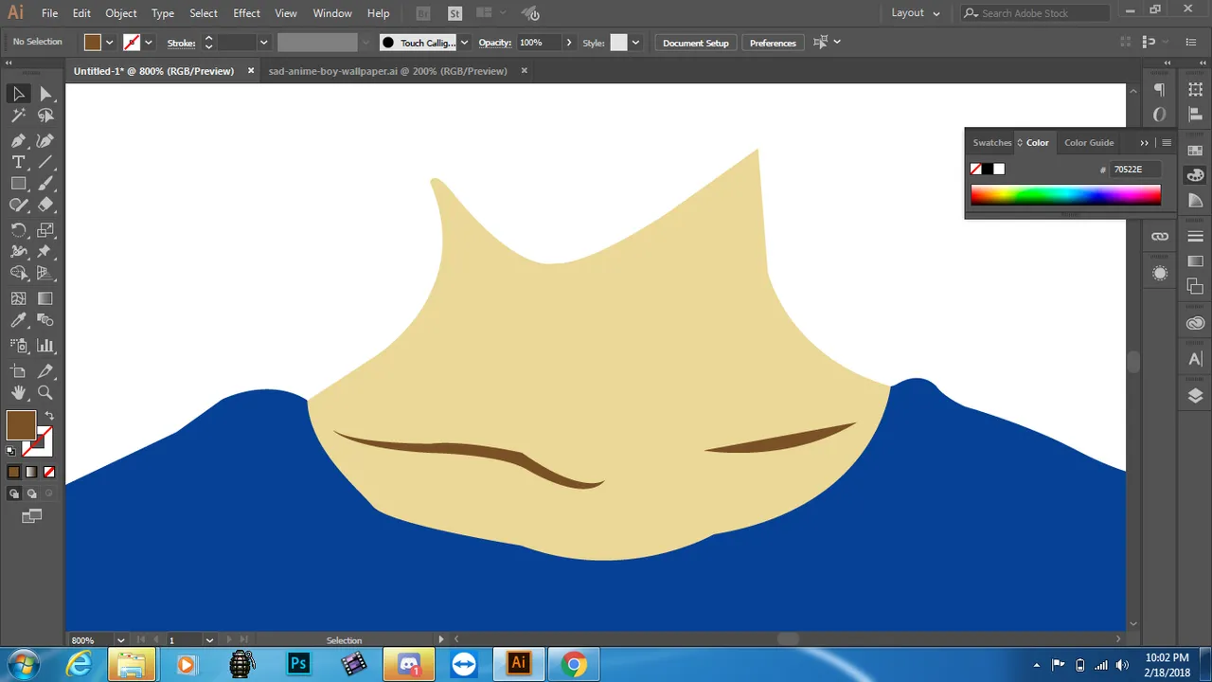Activate the Curvature tool
The image size is (1212, 682).
tap(45, 140)
